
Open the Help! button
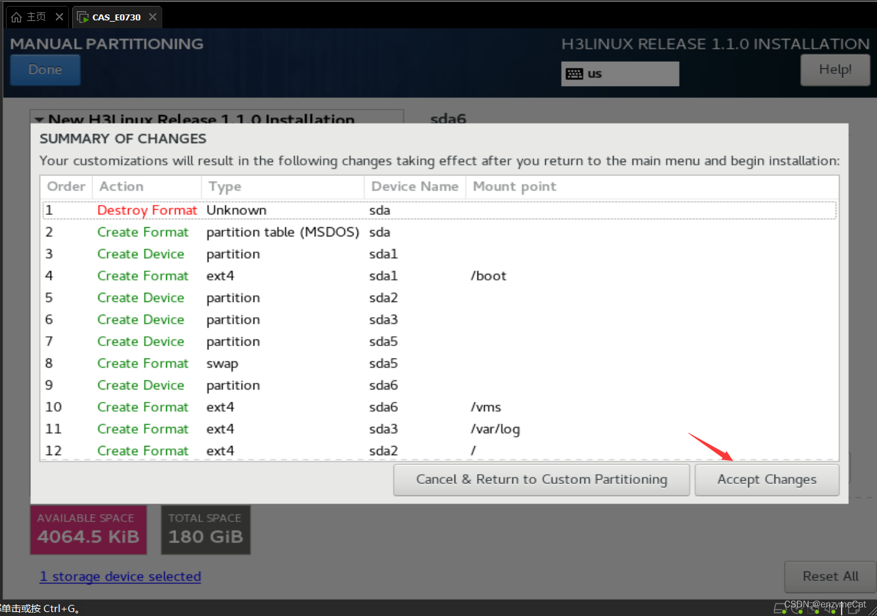(835, 70)
